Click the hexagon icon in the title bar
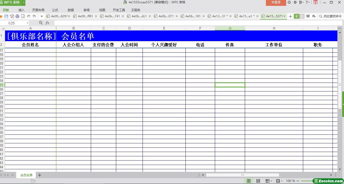Image resolution: width=344 pixels, height=184 pixels. [x=295, y=2]
